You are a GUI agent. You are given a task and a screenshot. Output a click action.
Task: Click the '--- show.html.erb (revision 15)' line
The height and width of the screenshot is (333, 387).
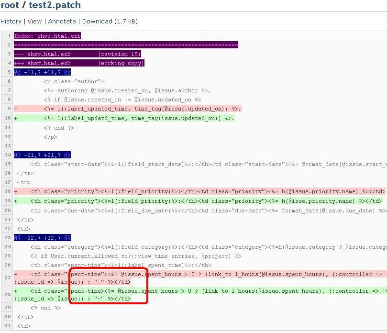point(77,54)
